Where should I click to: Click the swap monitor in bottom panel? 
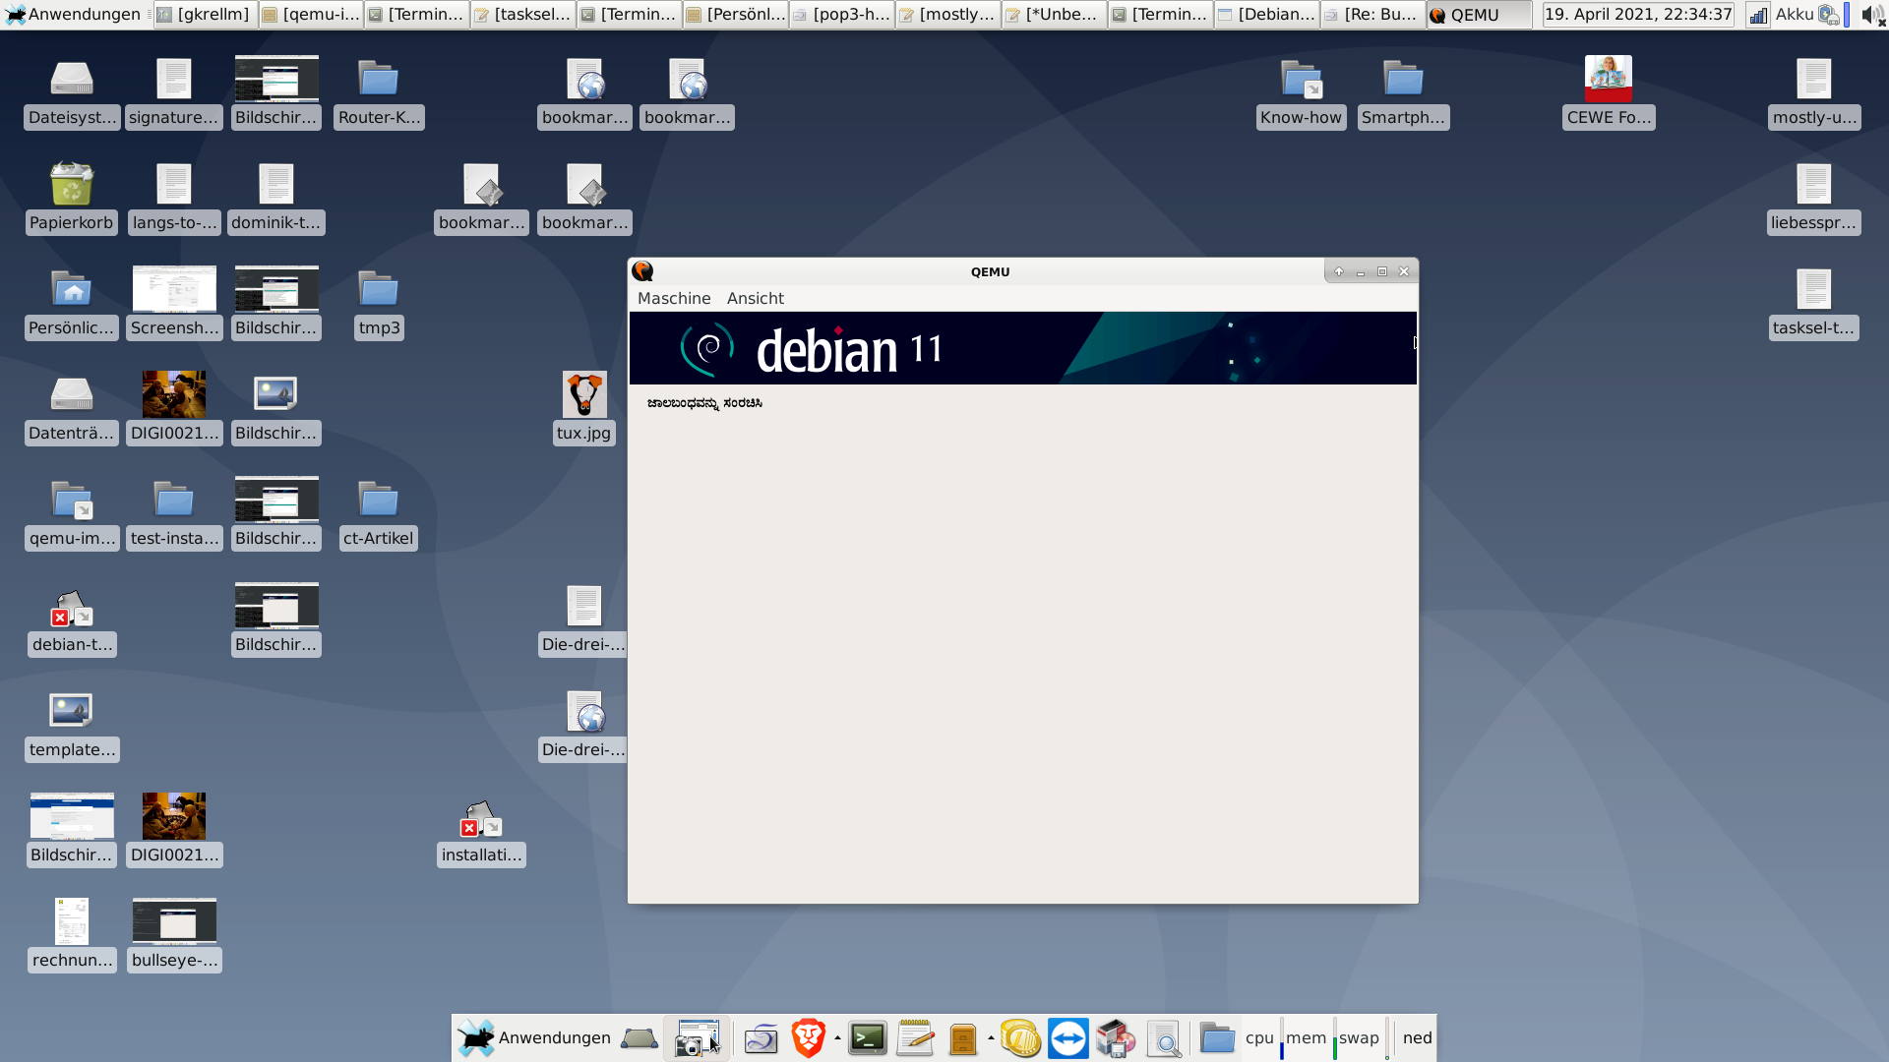click(1362, 1038)
